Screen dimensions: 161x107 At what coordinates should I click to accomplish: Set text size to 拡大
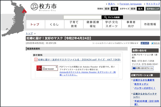coord(140,9)
